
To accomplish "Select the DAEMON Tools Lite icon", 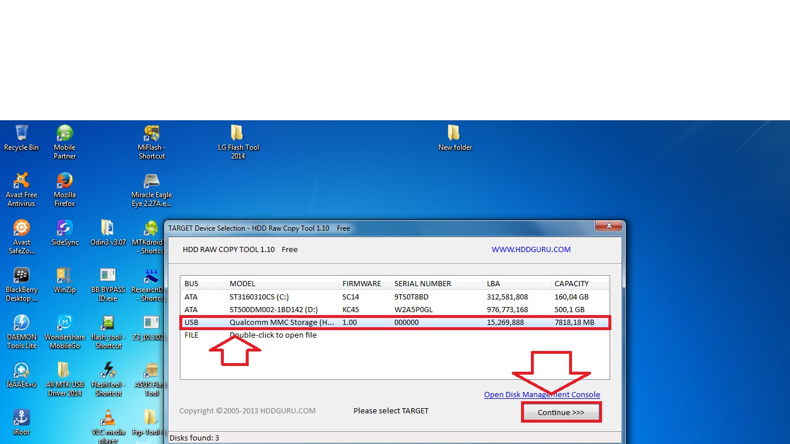I will pos(21,332).
